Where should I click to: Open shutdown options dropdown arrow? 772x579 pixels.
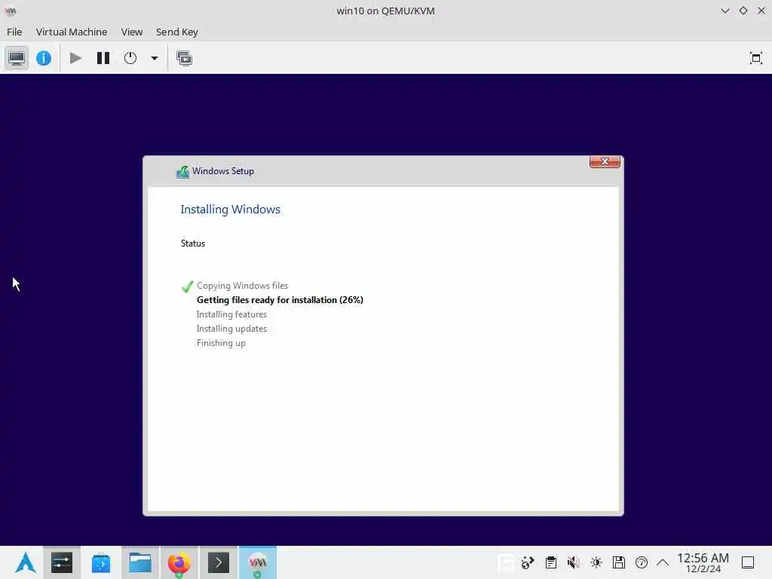[x=154, y=58]
